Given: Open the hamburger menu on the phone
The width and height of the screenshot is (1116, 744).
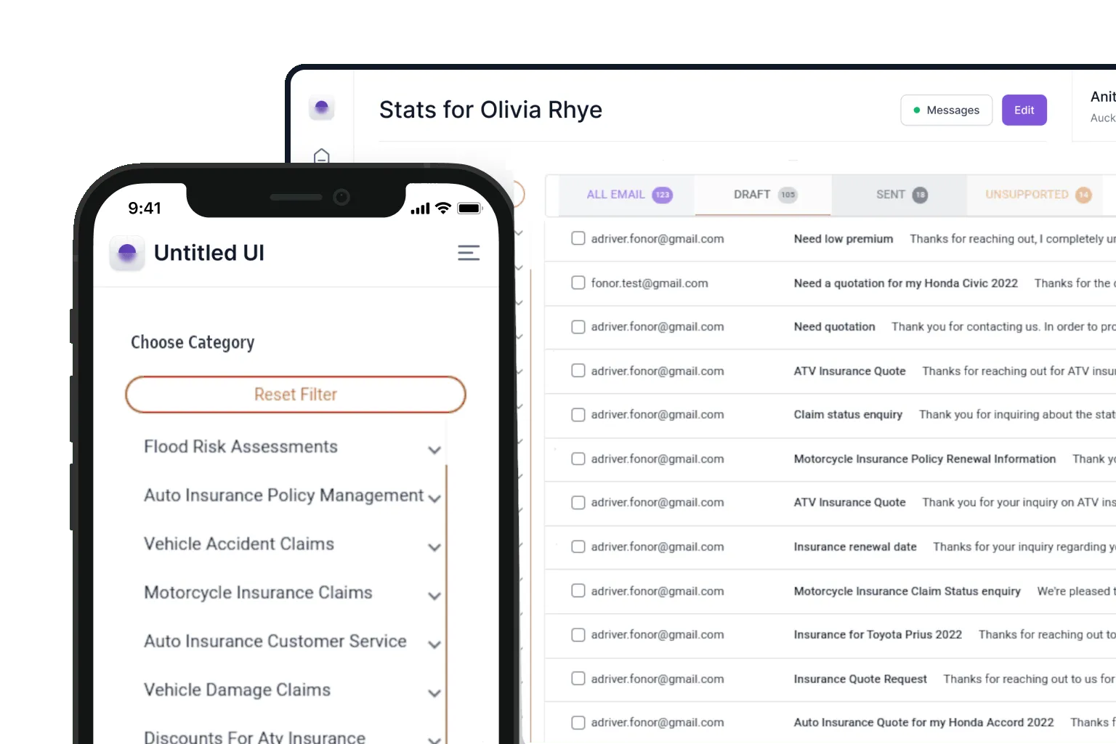Looking at the screenshot, I should (x=469, y=252).
